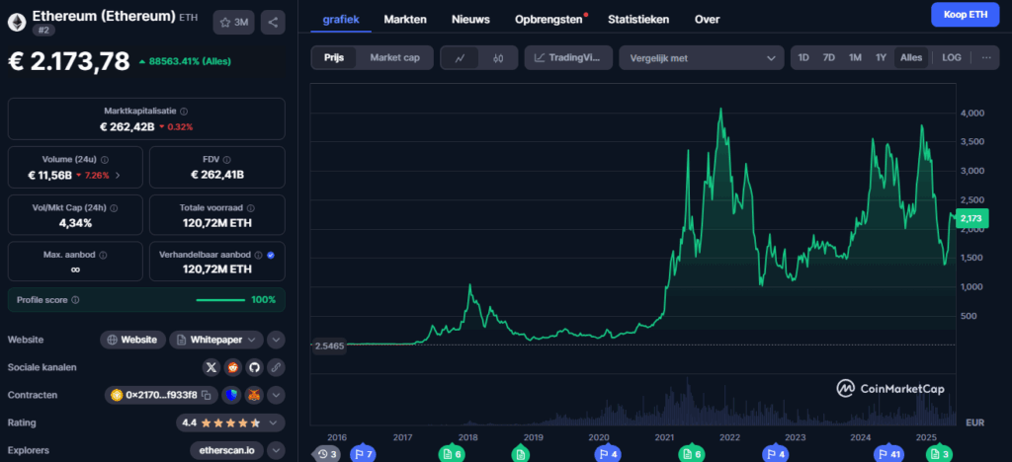The width and height of the screenshot is (1012, 462).
Task: Open the Website link
Action: click(x=133, y=340)
